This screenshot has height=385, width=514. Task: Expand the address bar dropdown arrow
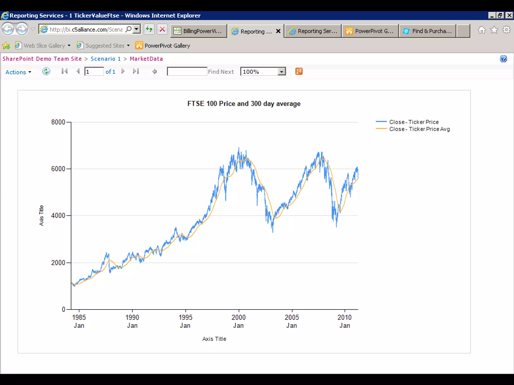pos(136,29)
